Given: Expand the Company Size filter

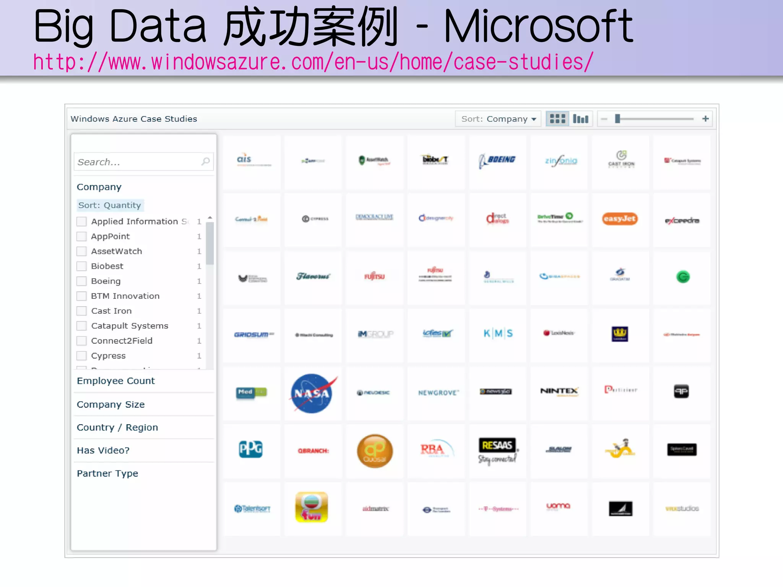Looking at the screenshot, I should point(111,404).
